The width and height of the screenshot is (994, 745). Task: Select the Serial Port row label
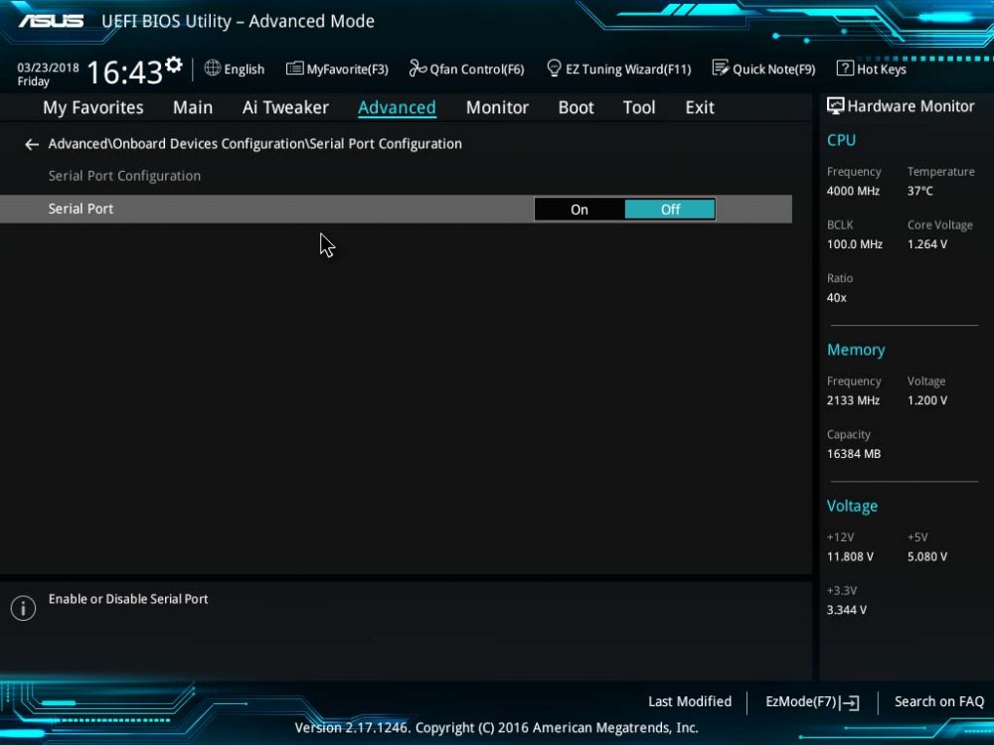pos(82,209)
